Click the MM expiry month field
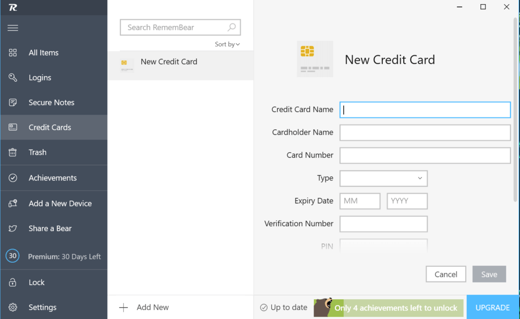 point(360,201)
